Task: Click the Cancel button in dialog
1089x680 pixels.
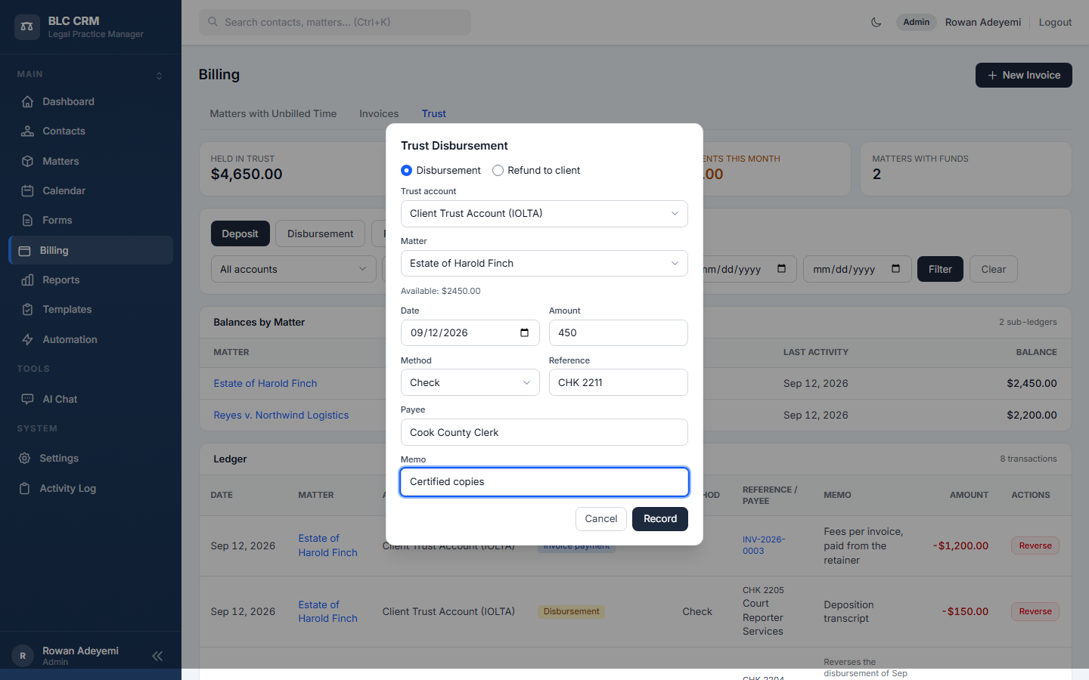Action: point(601,519)
